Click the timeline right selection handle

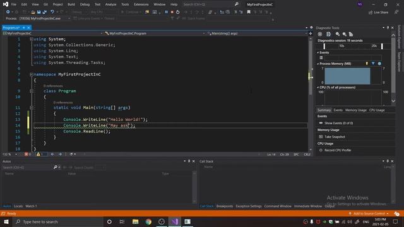(x=382, y=46)
